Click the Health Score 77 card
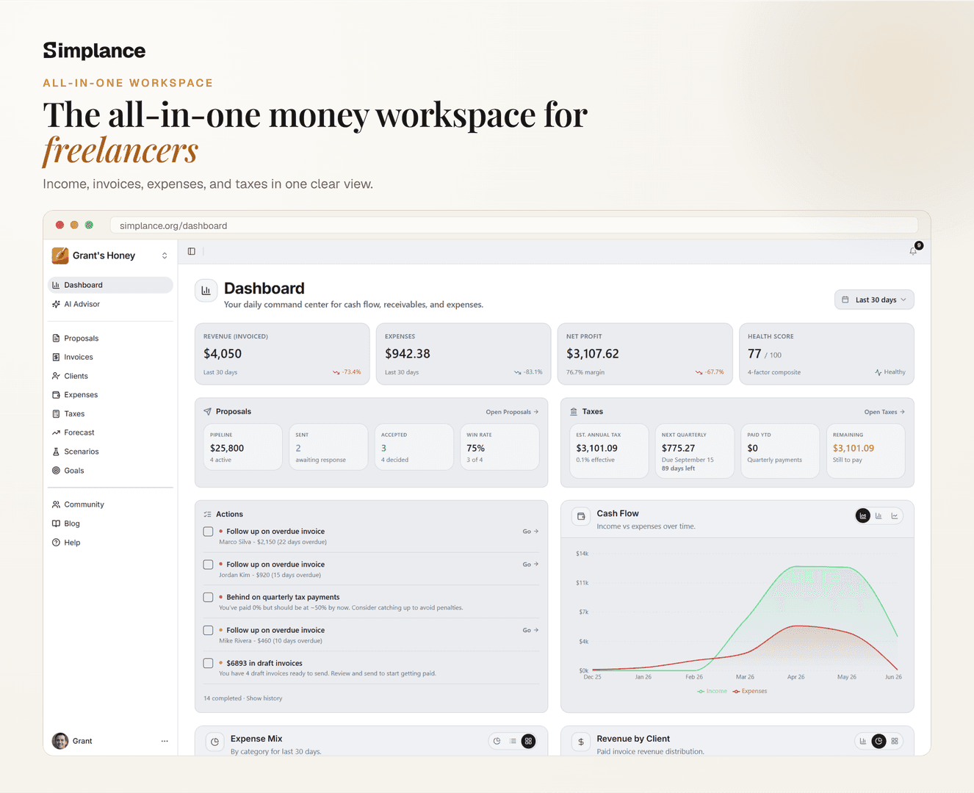 pyautogui.click(x=826, y=354)
